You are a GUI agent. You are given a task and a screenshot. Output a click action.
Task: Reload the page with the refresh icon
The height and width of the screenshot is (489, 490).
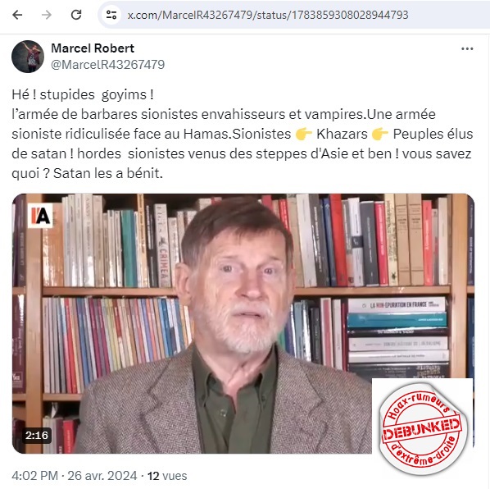[x=76, y=15]
